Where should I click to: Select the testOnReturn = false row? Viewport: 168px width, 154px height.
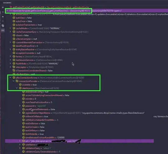34,130
